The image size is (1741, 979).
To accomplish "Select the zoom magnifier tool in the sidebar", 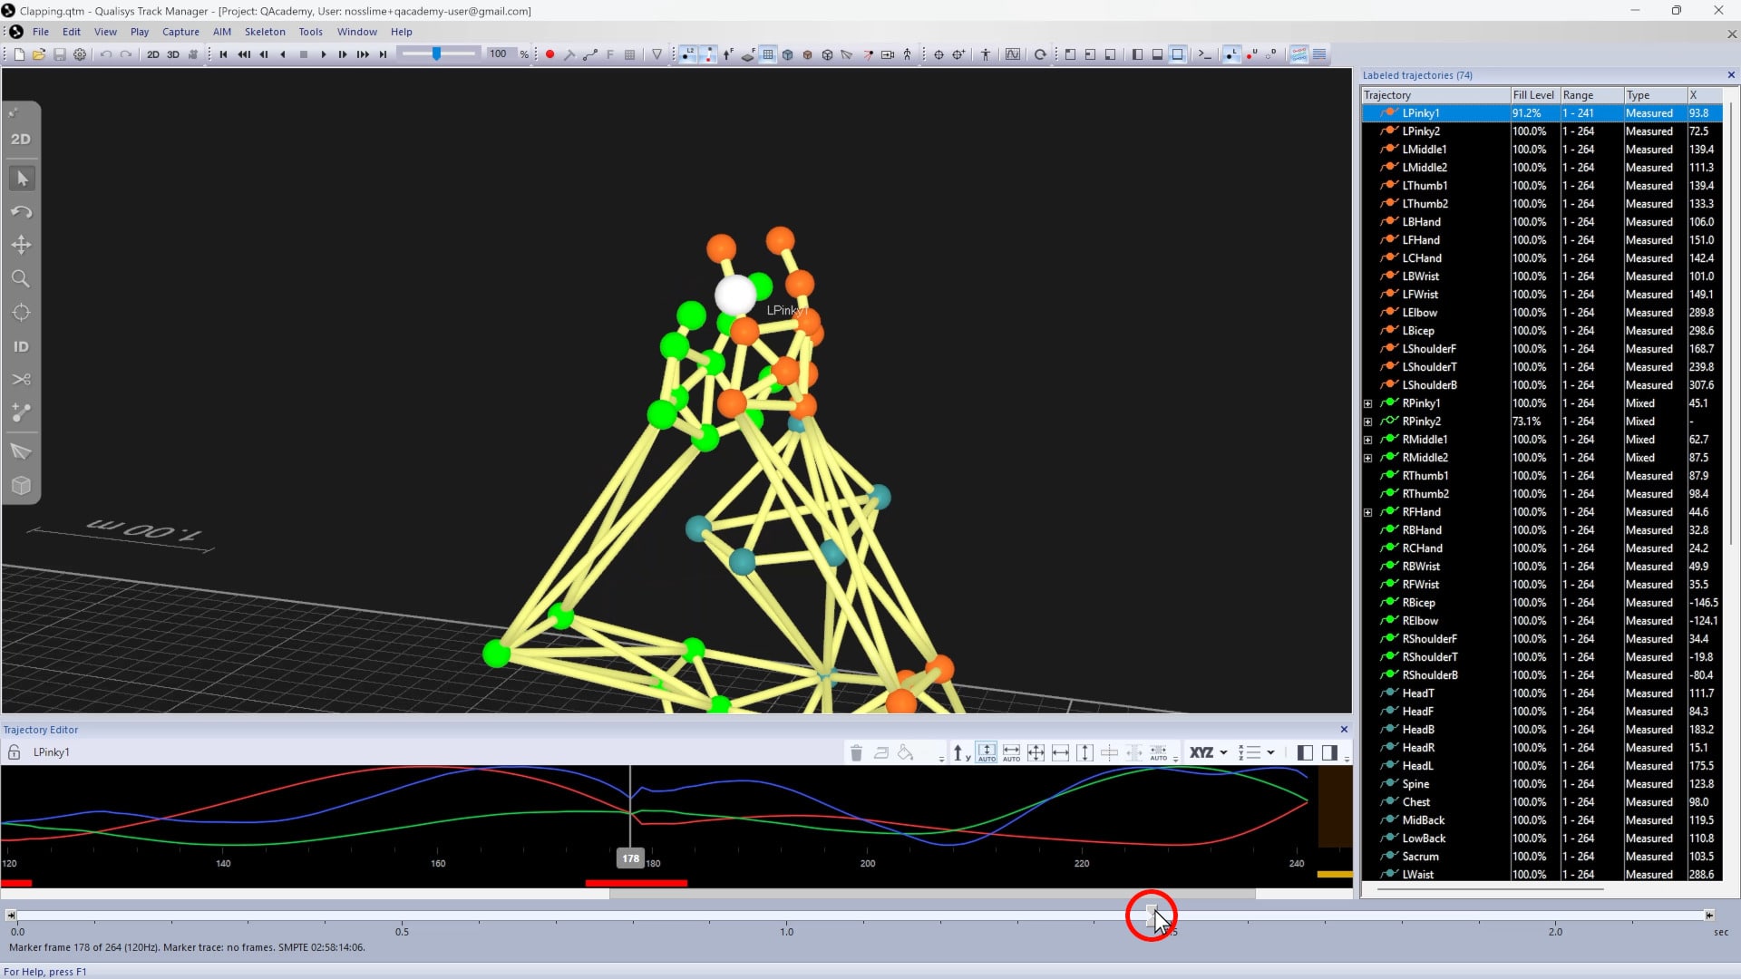I will click(21, 278).
